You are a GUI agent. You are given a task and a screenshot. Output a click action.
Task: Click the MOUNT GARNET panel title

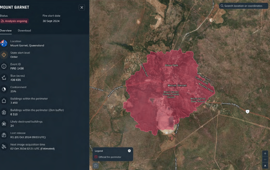tap(15, 7)
